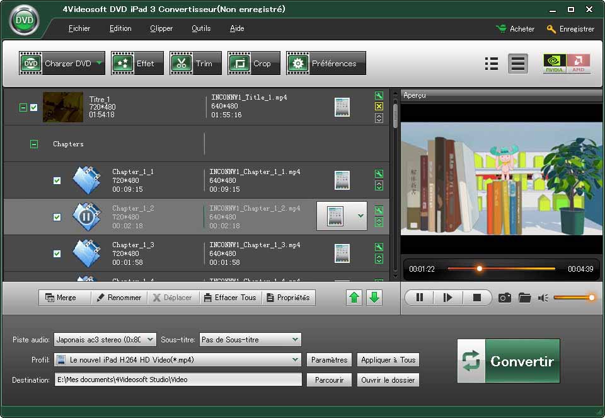Open the Trim scissors tool
The image size is (605, 418).
coord(195,63)
